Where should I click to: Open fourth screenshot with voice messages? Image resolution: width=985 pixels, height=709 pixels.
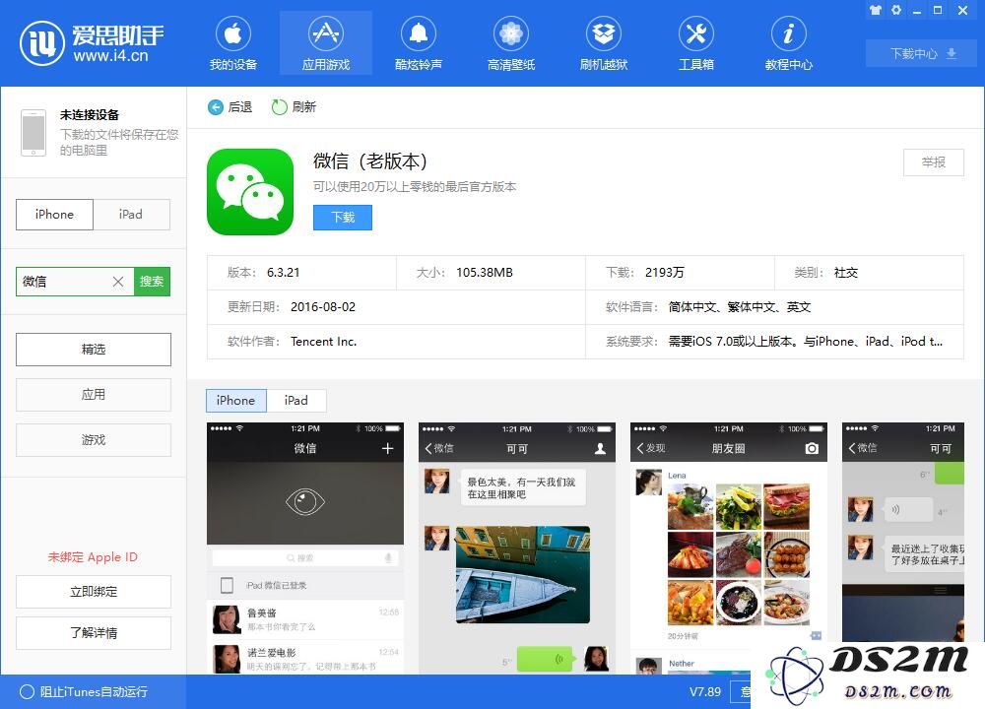pyautogui.click(x=902, y=534)
